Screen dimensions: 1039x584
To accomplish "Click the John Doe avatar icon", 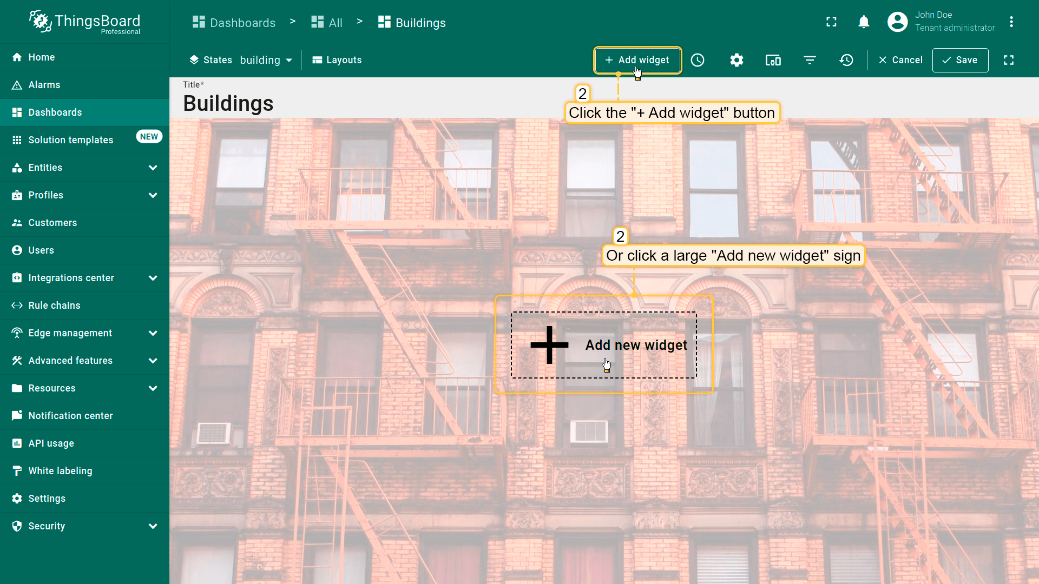I will [897, 22].
